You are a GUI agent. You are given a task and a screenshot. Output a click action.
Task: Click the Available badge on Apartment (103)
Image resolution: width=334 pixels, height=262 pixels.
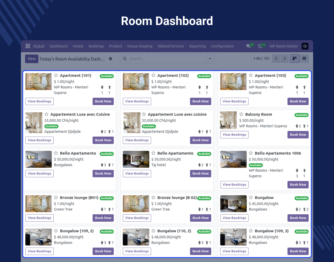pos(301,76)
